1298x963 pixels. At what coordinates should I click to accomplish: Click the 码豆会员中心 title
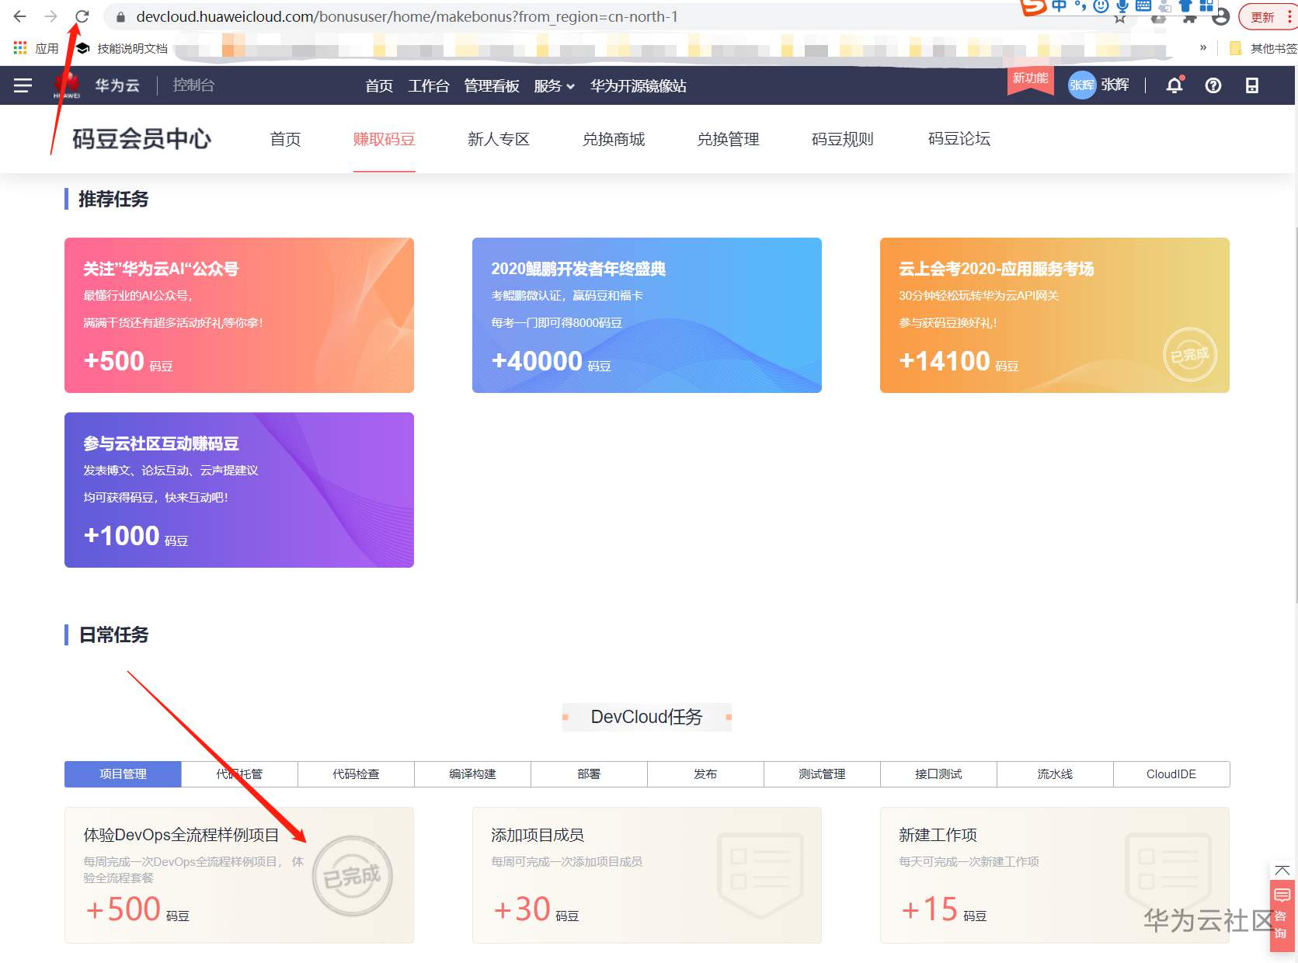coord(141,139)
